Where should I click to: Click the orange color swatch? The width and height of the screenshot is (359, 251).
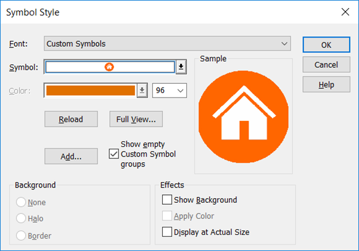coord(91,91)
